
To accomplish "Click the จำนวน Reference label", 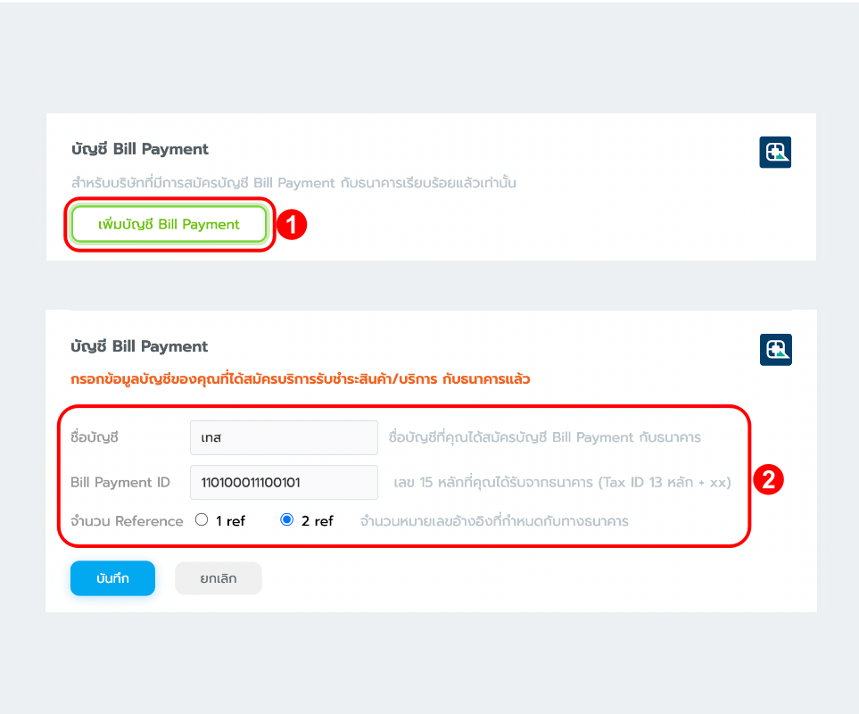I will (x=127, y=520).
